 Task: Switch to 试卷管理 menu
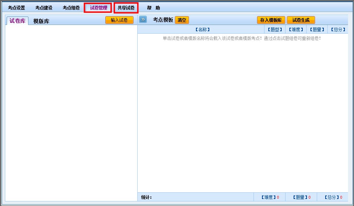[x=99, y=8]
